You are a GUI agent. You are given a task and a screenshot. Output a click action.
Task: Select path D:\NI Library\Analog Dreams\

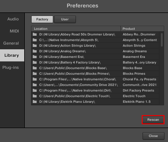coord(63,51)
